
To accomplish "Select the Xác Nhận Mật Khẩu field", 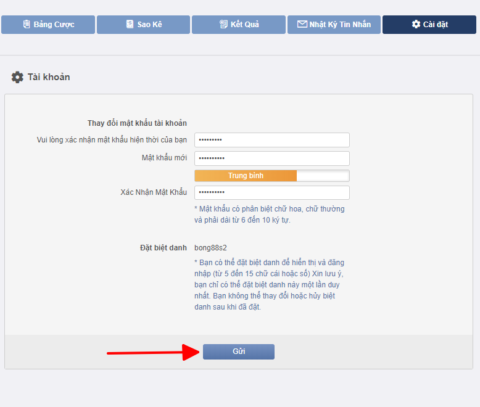I will click(271, 193).
